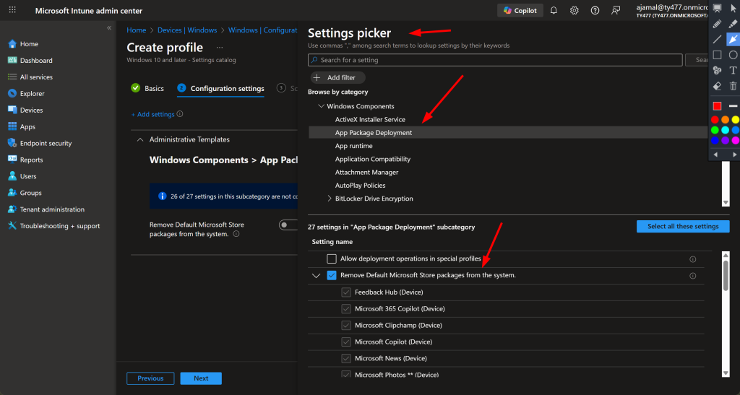Collapse the Administrative Templates section

139,139
